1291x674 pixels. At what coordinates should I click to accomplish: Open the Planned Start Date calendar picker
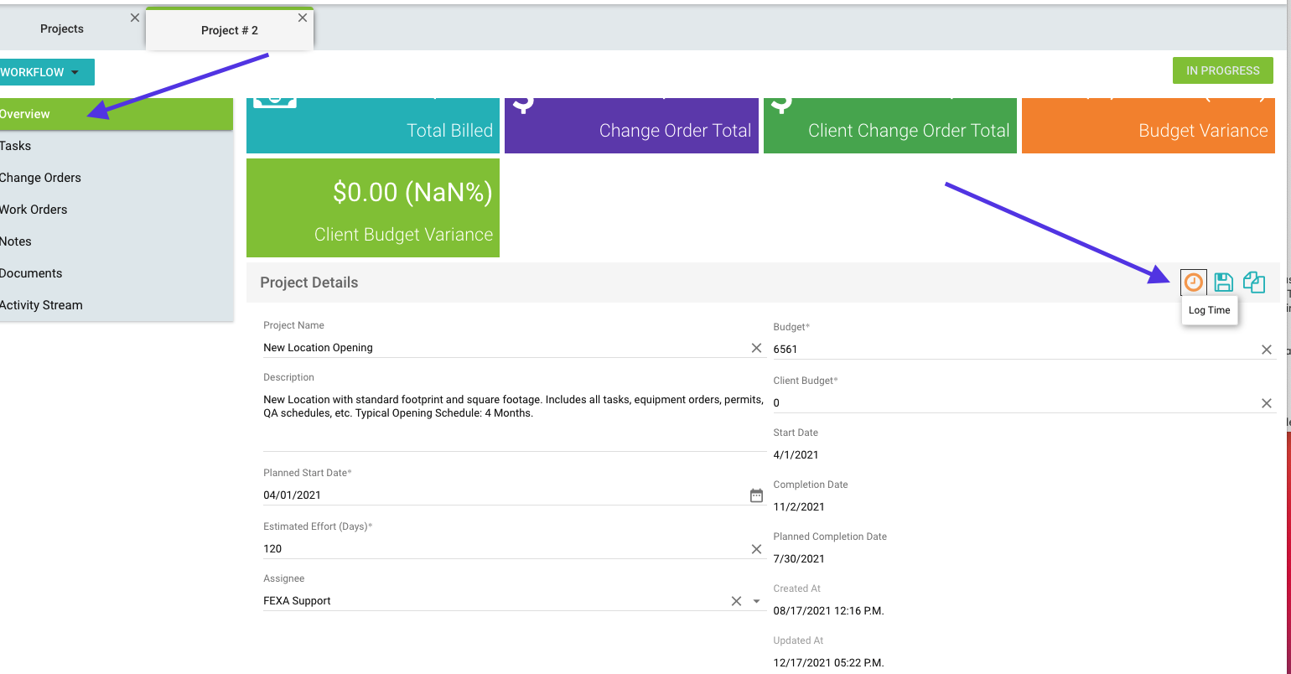coord(756,495)
